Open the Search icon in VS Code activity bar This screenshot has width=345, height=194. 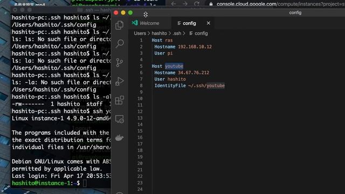120,44
